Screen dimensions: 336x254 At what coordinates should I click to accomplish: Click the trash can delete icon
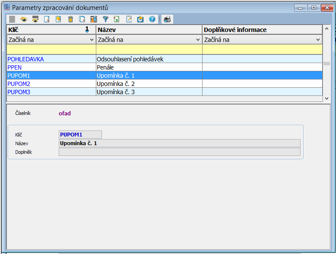pos(70,19)
